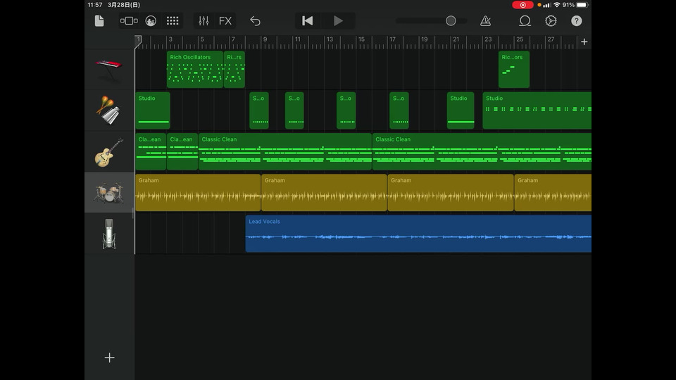Select the 'Ric...ors' region near bar 24
This screenshot has width=676, height=380.
514,70
